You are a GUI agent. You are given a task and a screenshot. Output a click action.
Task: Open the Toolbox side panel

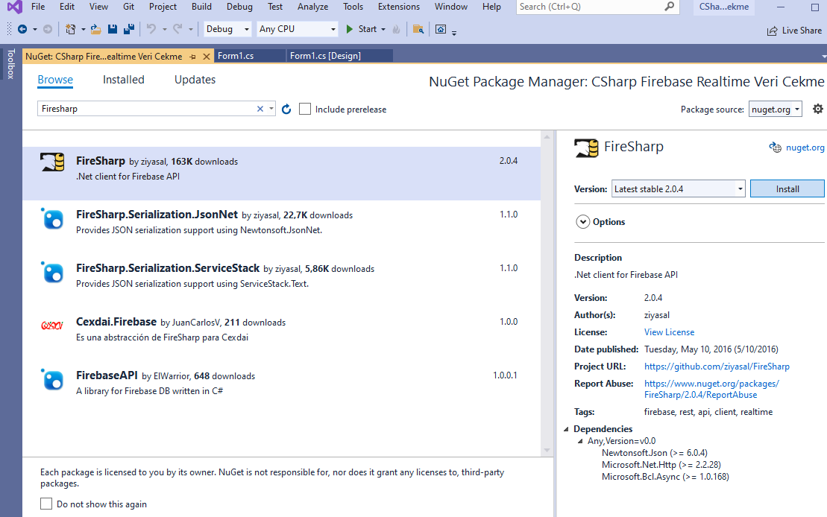(x=10, y=64)
